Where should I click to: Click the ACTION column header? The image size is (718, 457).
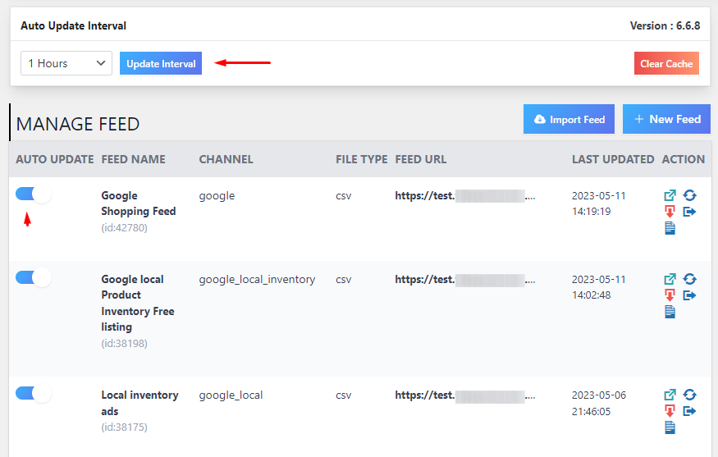point(683,159)
